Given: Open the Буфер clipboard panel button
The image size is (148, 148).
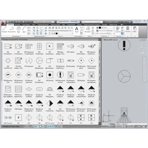Looking at the screenshot, I should 135,30.
